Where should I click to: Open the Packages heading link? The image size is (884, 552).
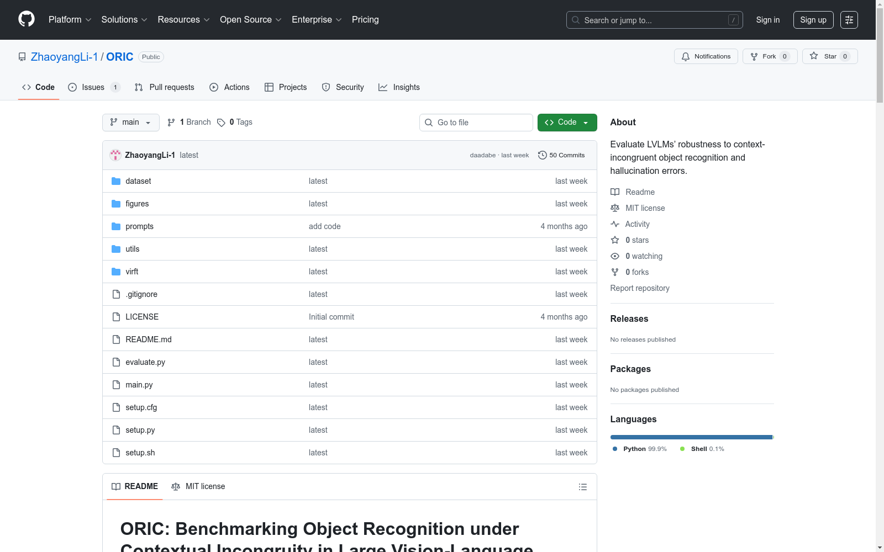tap(630, 369)
